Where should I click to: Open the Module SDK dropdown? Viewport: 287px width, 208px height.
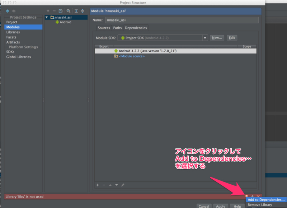point(205,38)
